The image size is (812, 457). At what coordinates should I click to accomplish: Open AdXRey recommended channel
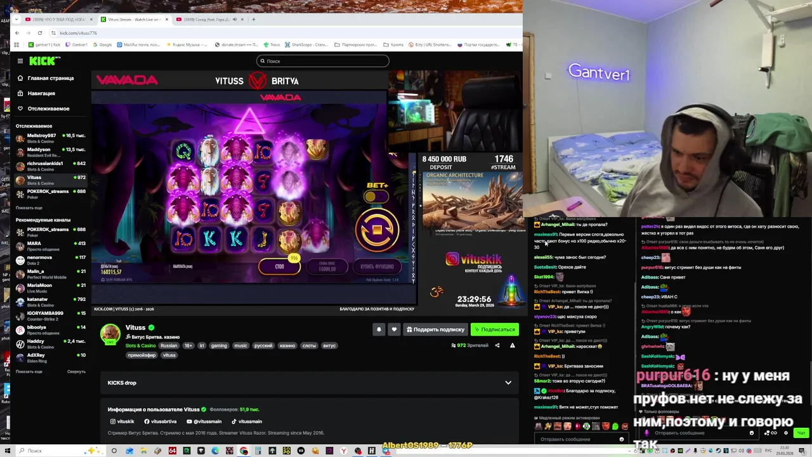51,357
